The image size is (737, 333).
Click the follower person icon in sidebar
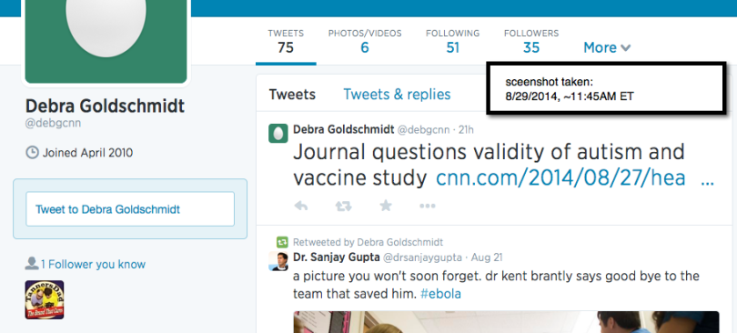pyautogui.click(x=32, y=264)
